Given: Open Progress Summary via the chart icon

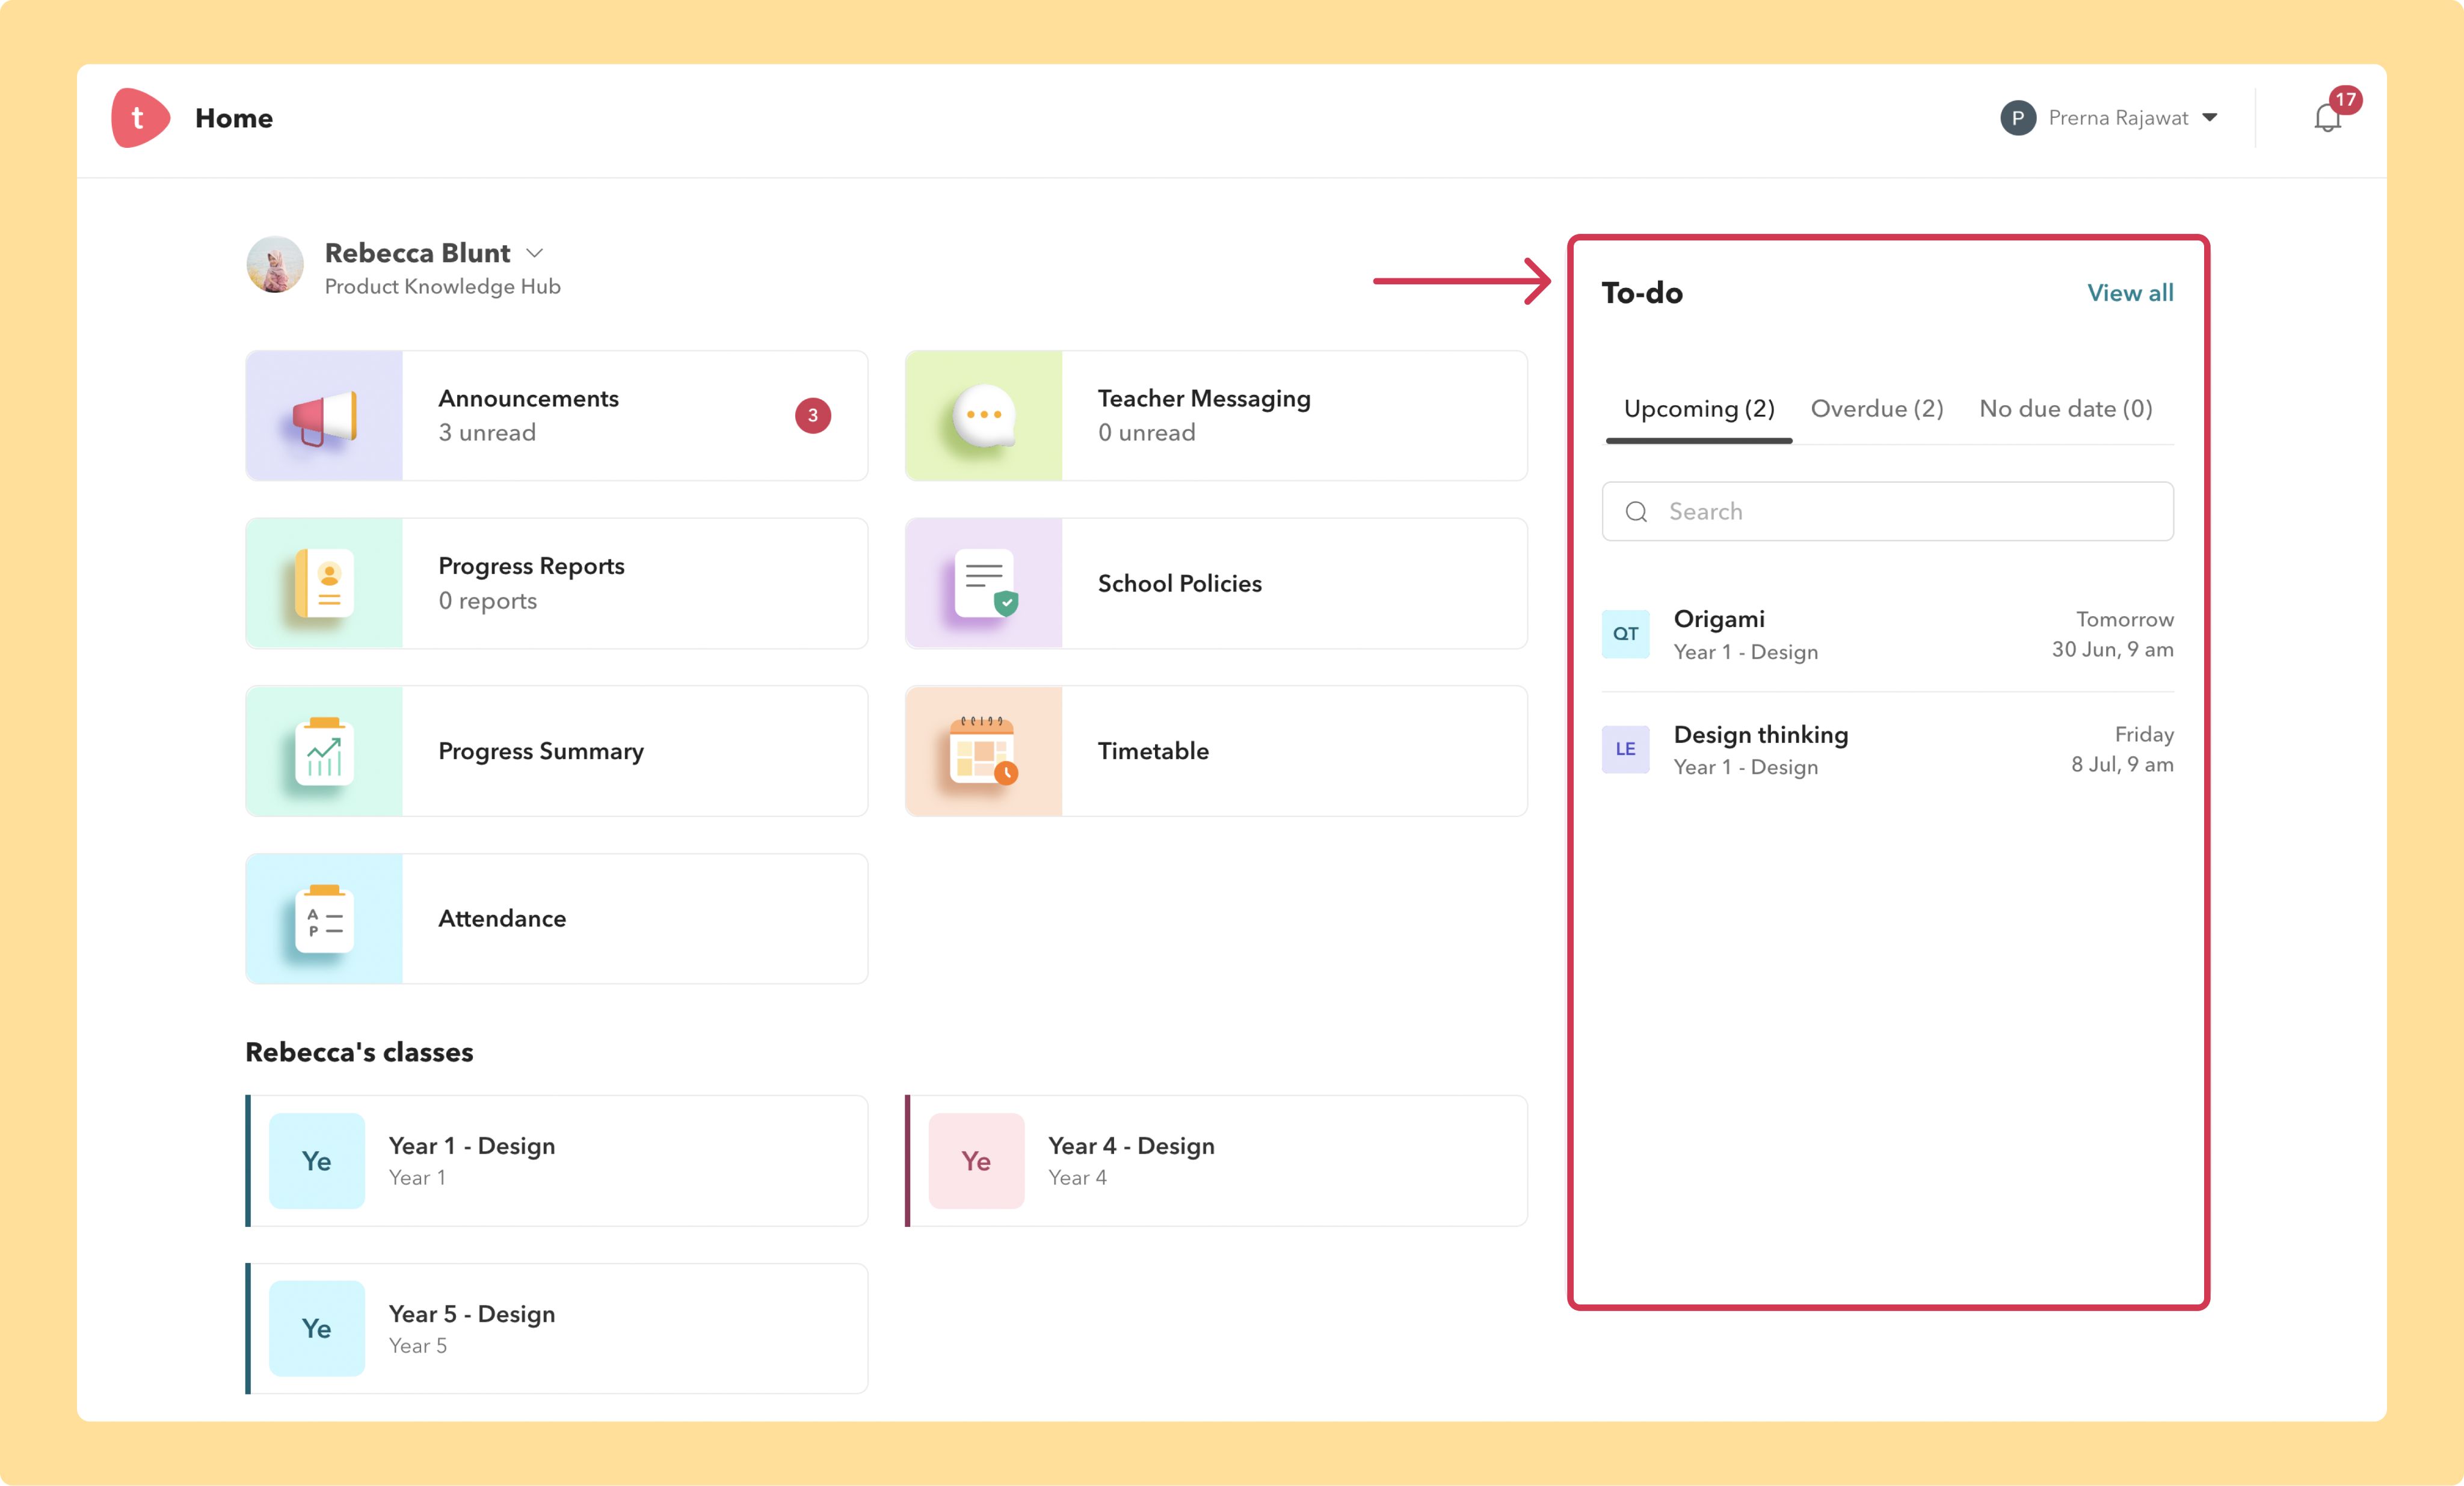Looking at the screenshot, I should (x=322, y=750).
